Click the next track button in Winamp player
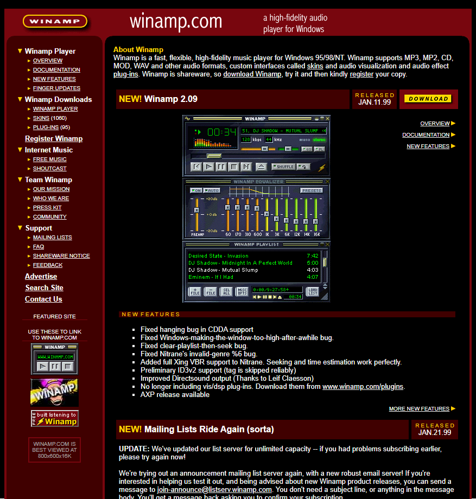The width and height of the screenshot is (476, 499). (x=246, y=167)
